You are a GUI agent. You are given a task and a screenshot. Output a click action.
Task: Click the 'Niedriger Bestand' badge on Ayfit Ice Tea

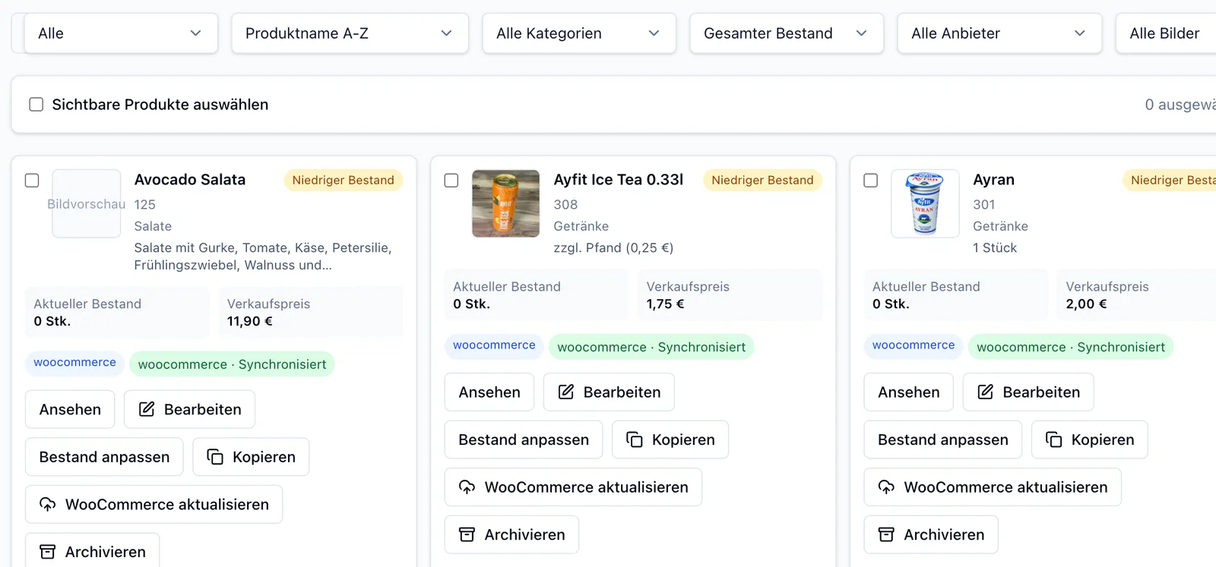pyautogui.click(x=762, y=180)
